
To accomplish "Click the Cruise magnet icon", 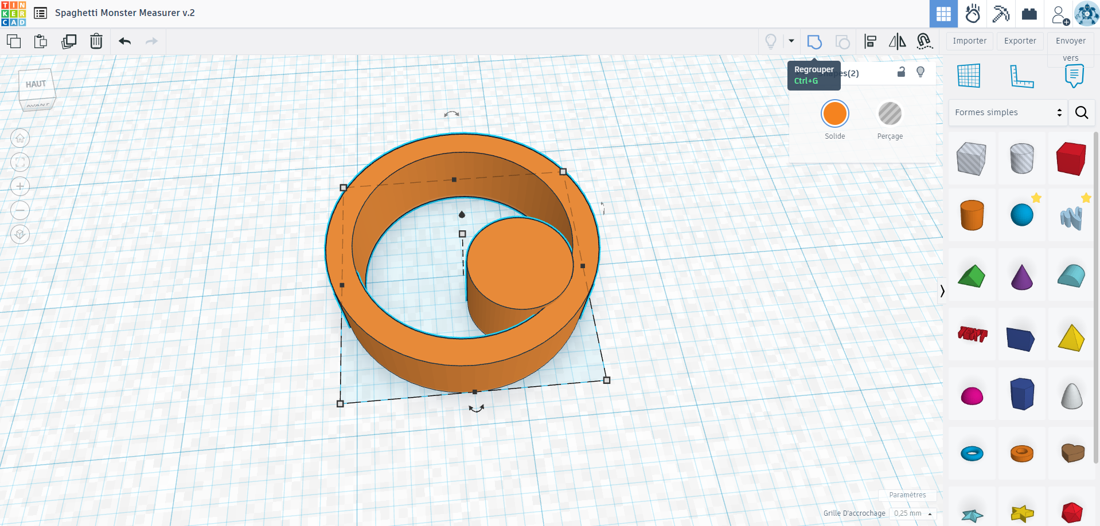I will click(x=924, y=41).
